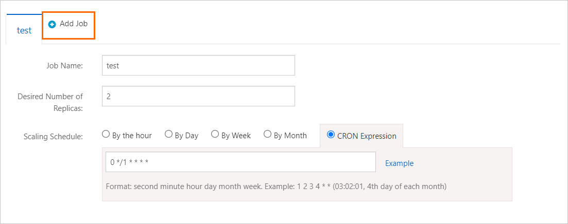The image size is (568, 224).
Task: Open the Example link
Action: tap(399, 163)
